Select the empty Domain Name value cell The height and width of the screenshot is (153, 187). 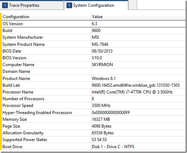[x=138, y=71]
